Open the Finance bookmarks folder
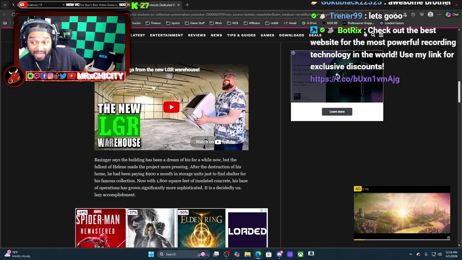462x260 pixels. click(153, 23)
